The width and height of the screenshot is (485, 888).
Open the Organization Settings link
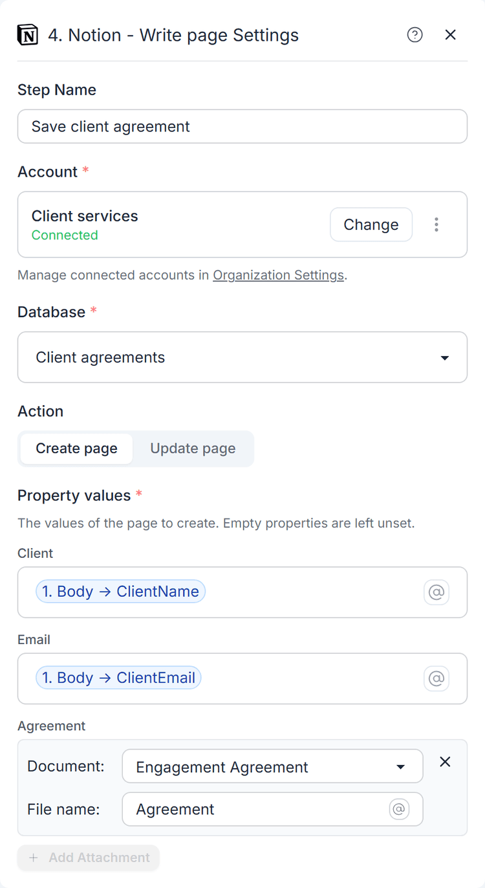[x=278, y=275]
